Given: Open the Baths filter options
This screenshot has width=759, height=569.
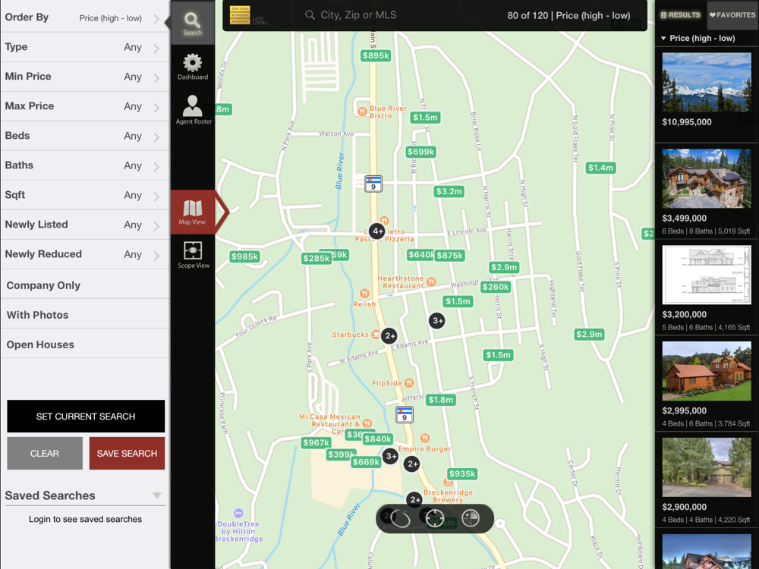Looking at the screenshot, I should [85, 165].
